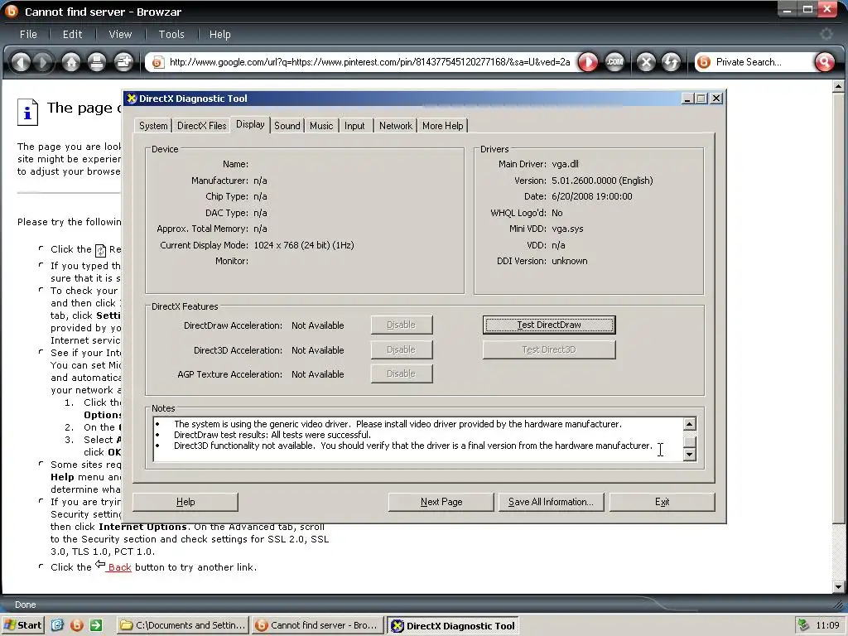Screen dimensions: 848x636
Task: Open Browzar View menu
Action: 120,34
